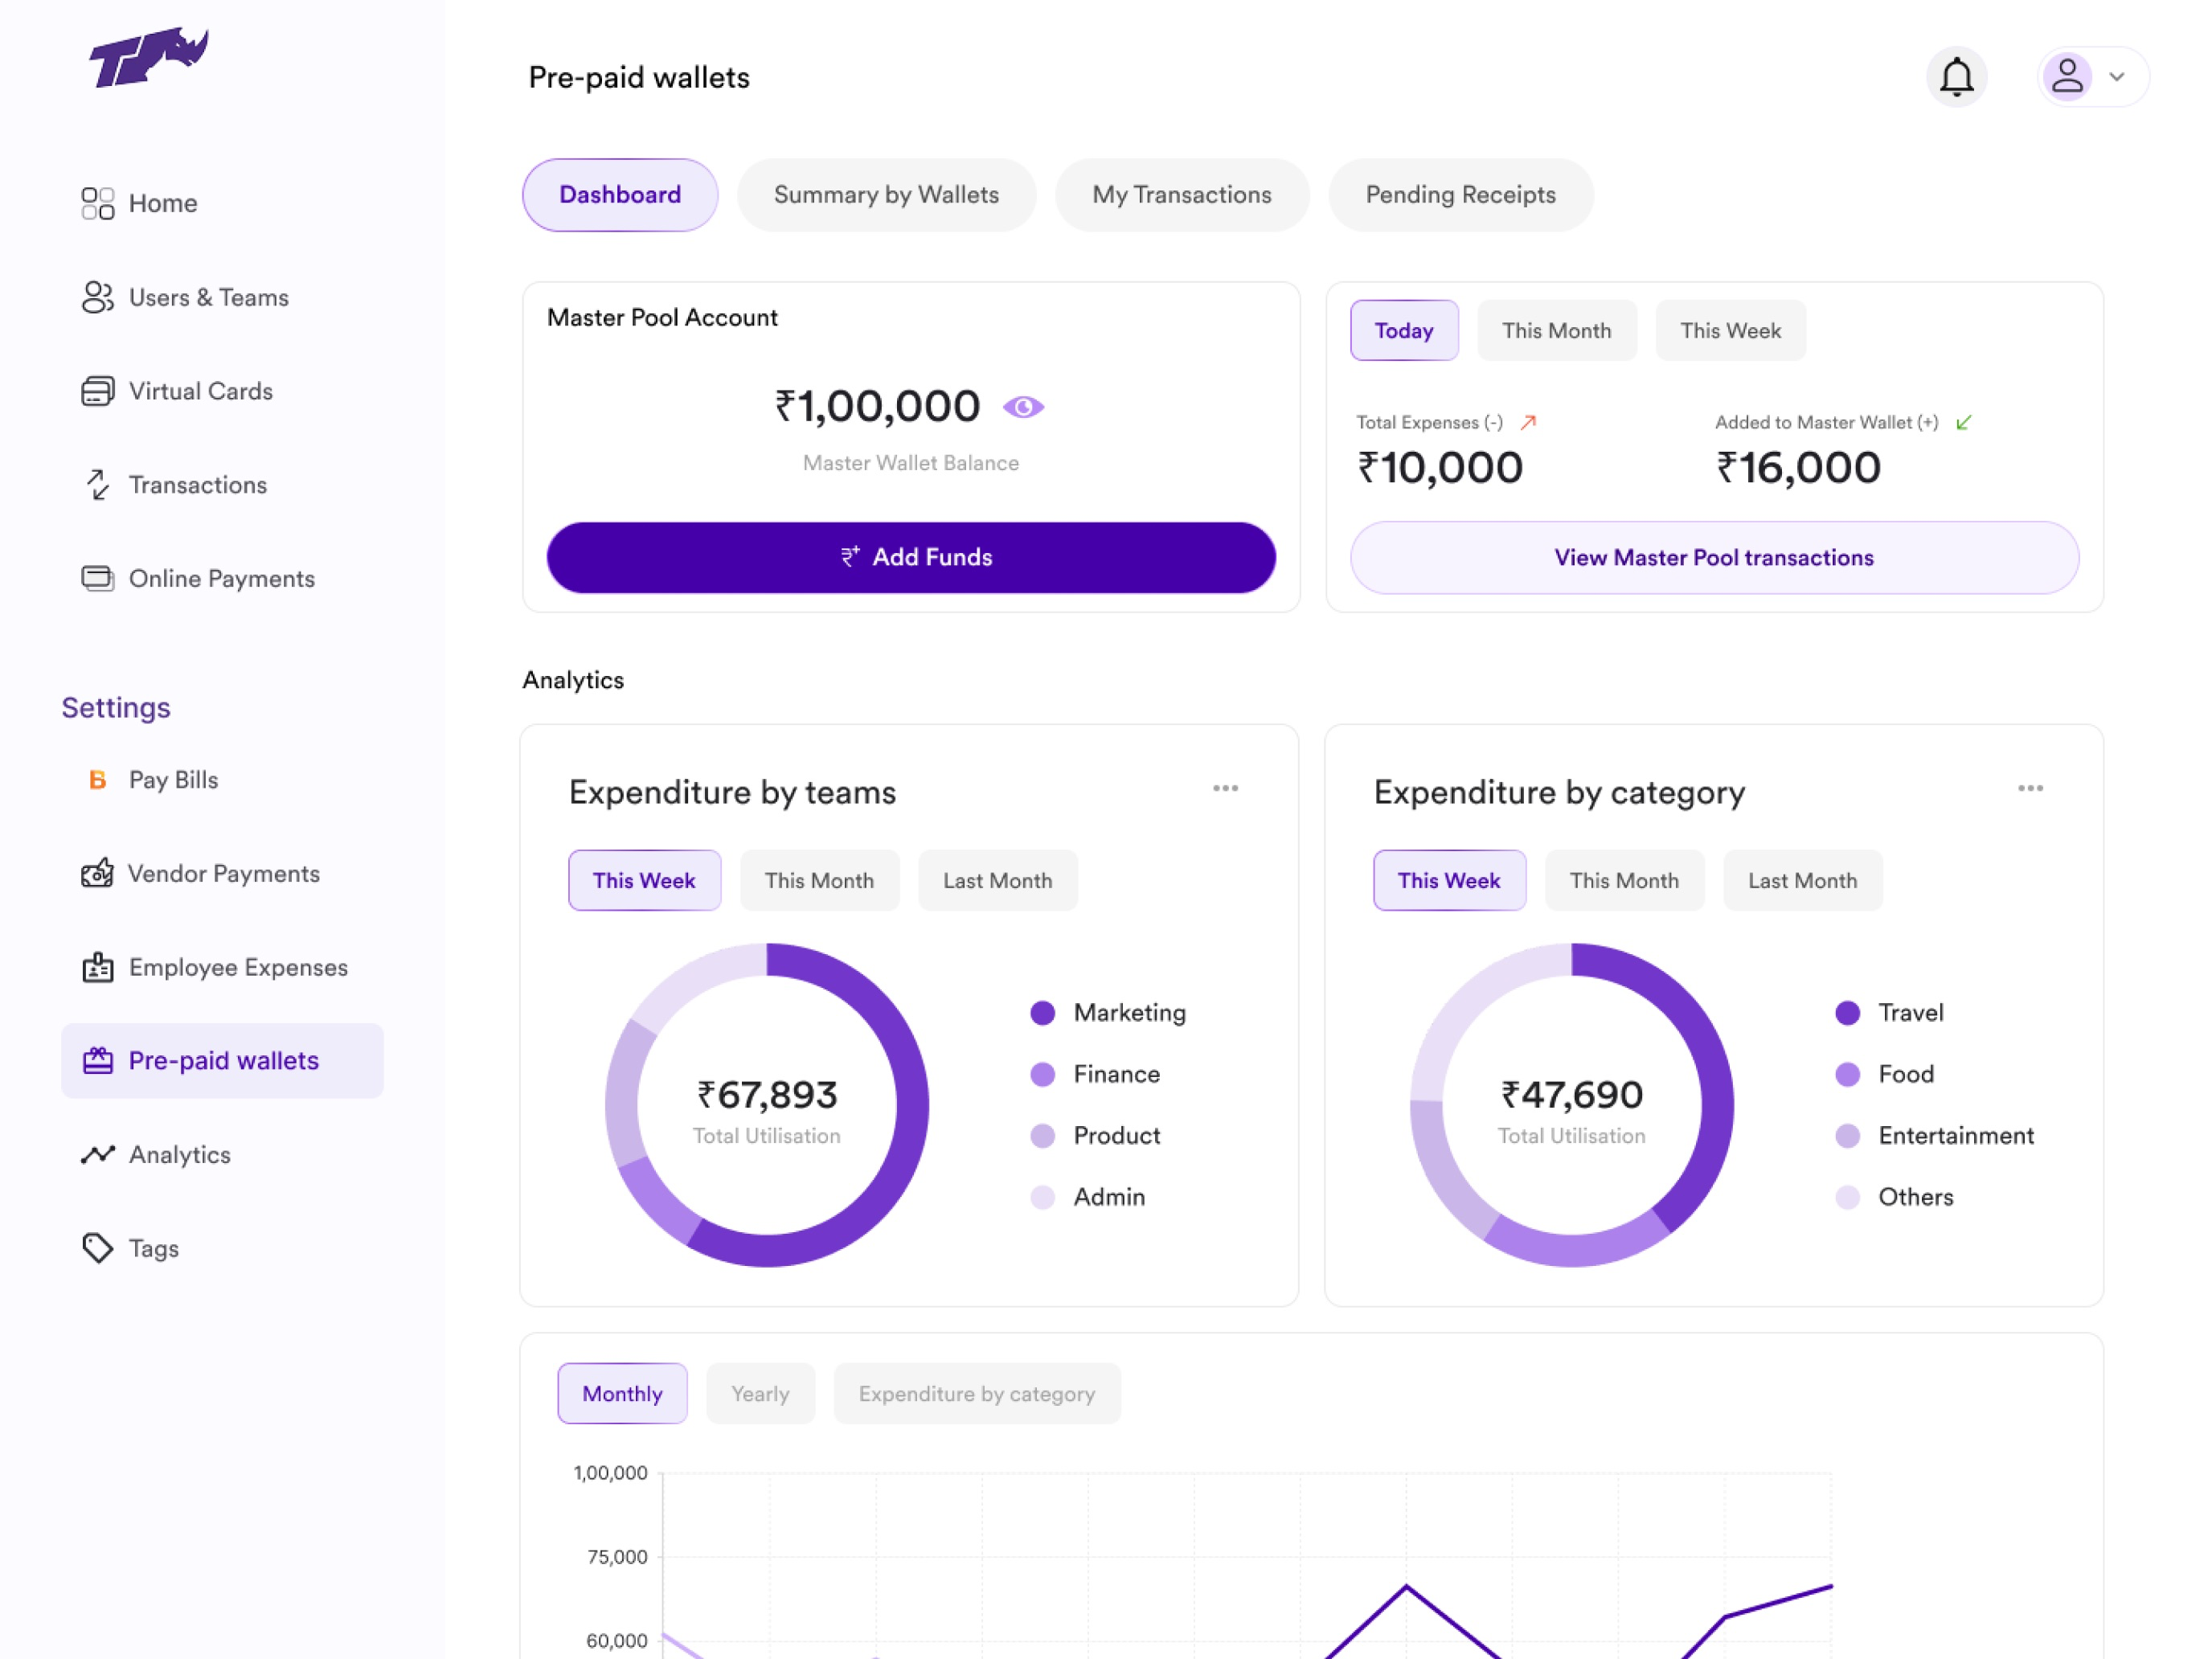Select Last Month for Expenditure by category
Image resolution: width=2212 pixels, height=1659 pixels.
(x=1802, y=880)
